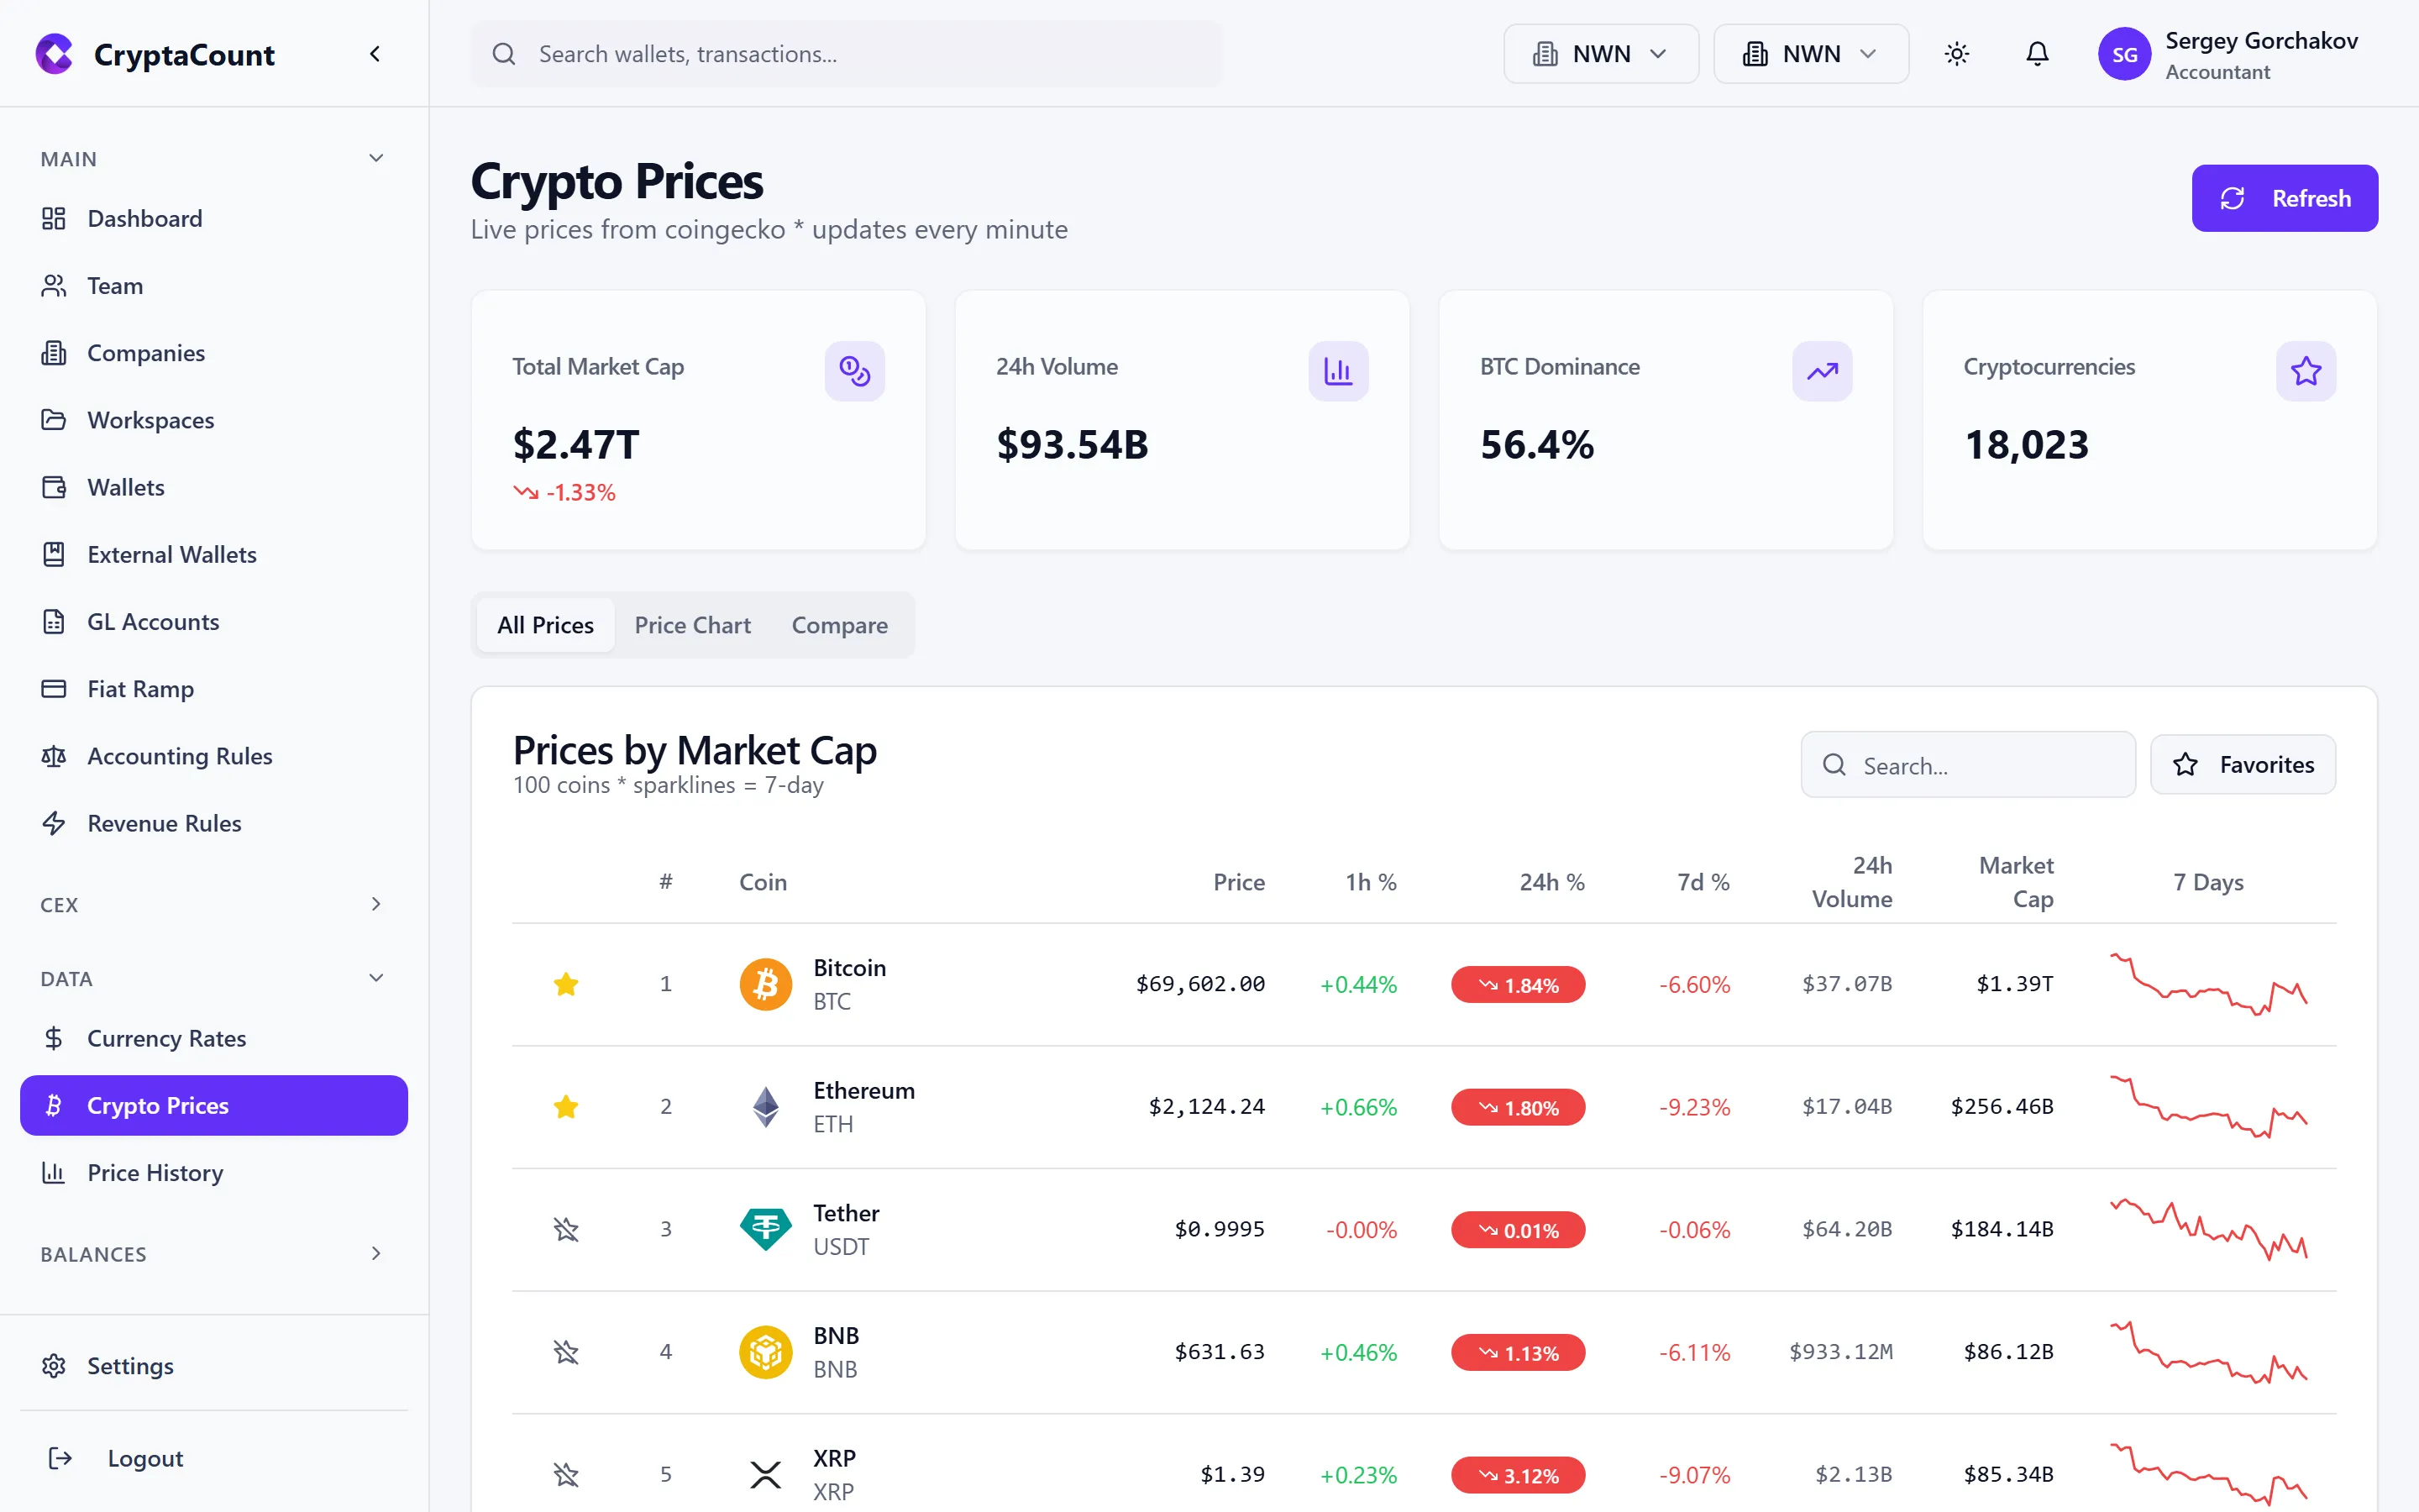Click the Favorites filter button
Screen dimensions: 2419x1512
pyautogui.click(x=2243, y=764)
